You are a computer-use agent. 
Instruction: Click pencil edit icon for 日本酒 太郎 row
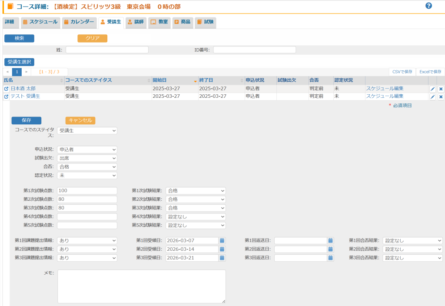(x=432, y=89)
